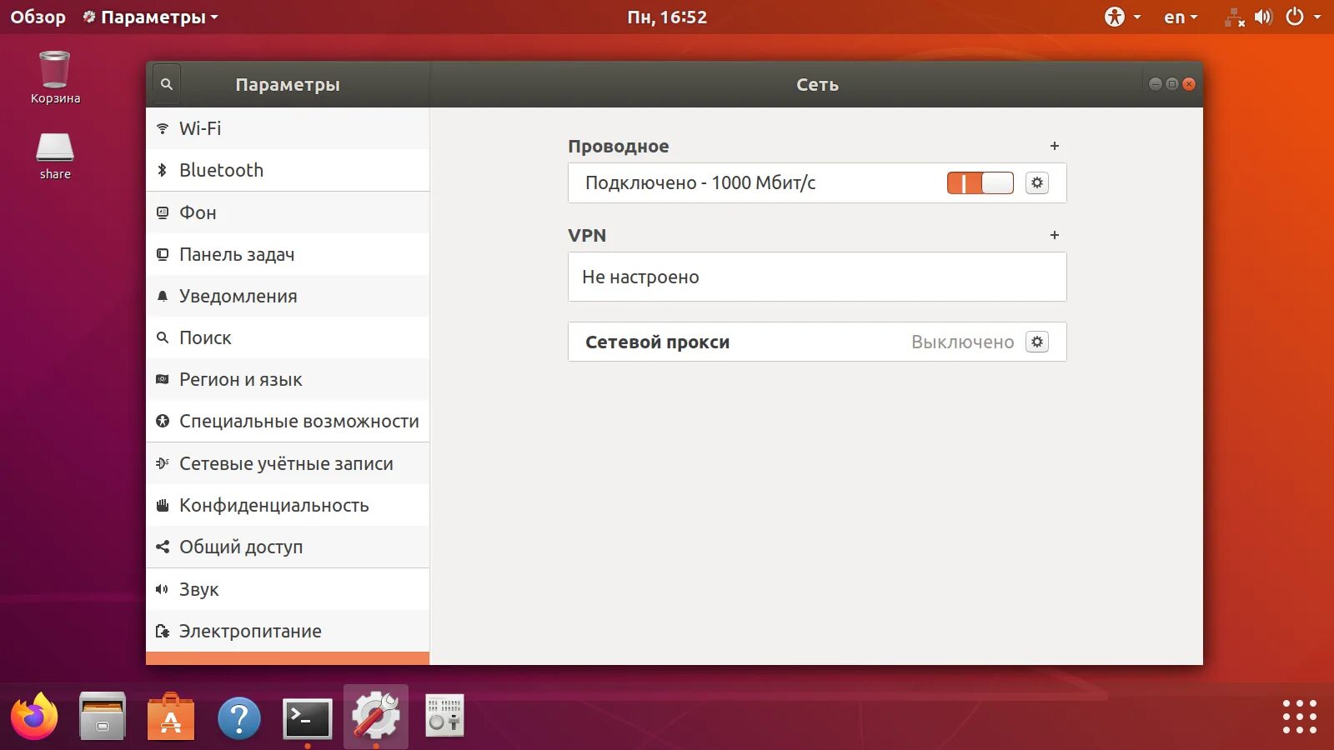This screenshot has width=1334, height=750.
Task: Click the volume icon in top bar
Action: tap(1264, 17)
